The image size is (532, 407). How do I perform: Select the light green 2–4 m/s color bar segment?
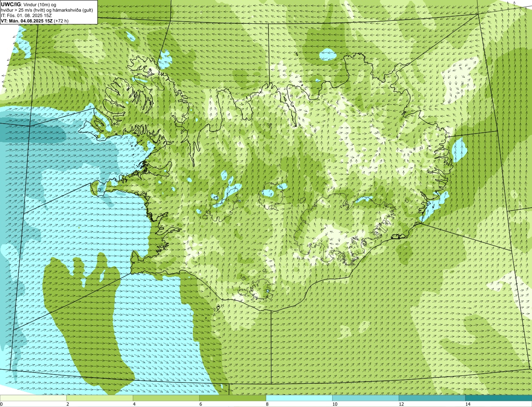(100, 398)
